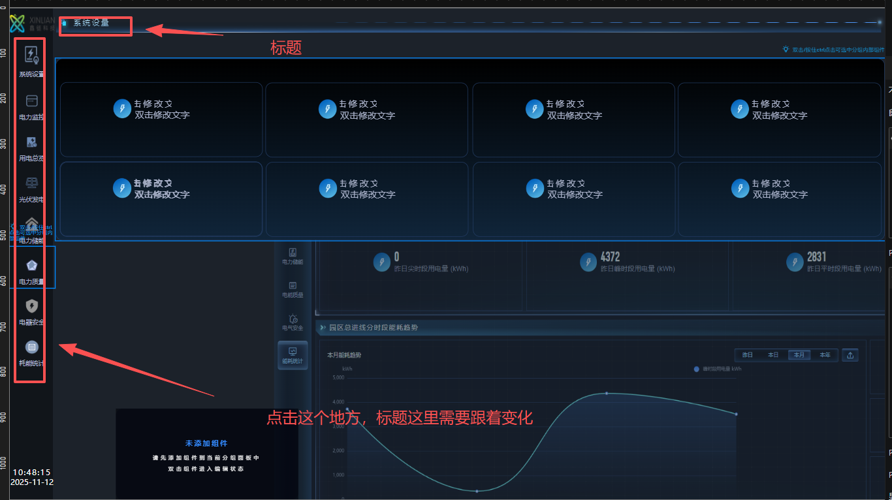
Task: Switch chart range to 本日
Action: (773, 355)
